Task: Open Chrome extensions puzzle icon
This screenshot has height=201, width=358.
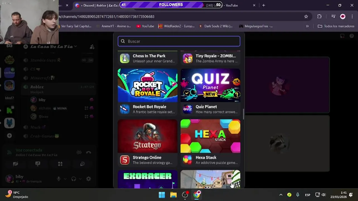Action: (319, 16)
